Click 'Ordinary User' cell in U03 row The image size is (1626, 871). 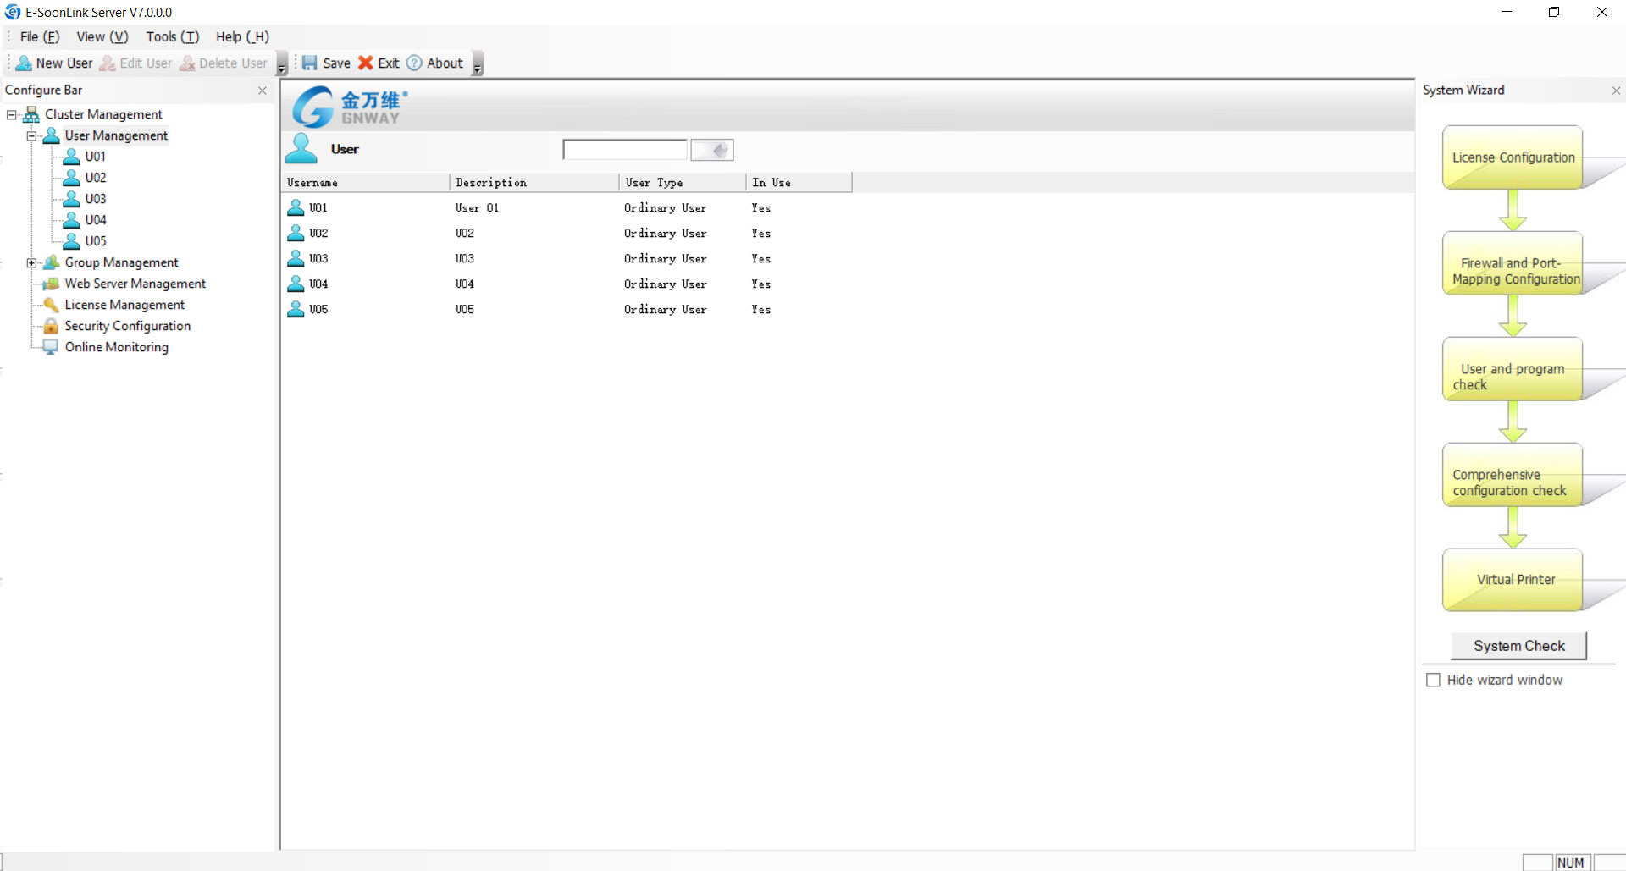tap(665, 259)
